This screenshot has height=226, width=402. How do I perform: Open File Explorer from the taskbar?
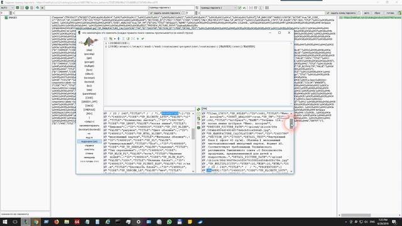67,222
